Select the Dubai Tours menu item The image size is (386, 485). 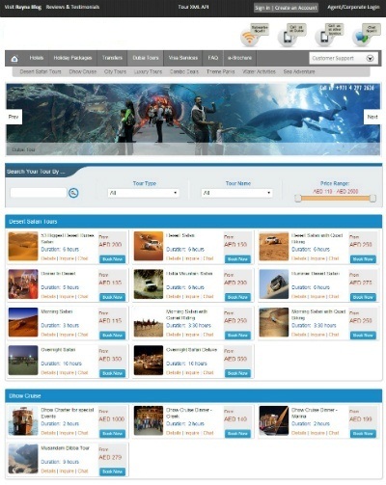146,58
